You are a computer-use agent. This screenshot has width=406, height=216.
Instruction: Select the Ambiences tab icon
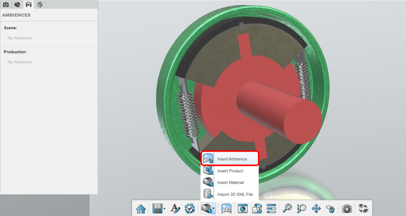click(29, 4)
